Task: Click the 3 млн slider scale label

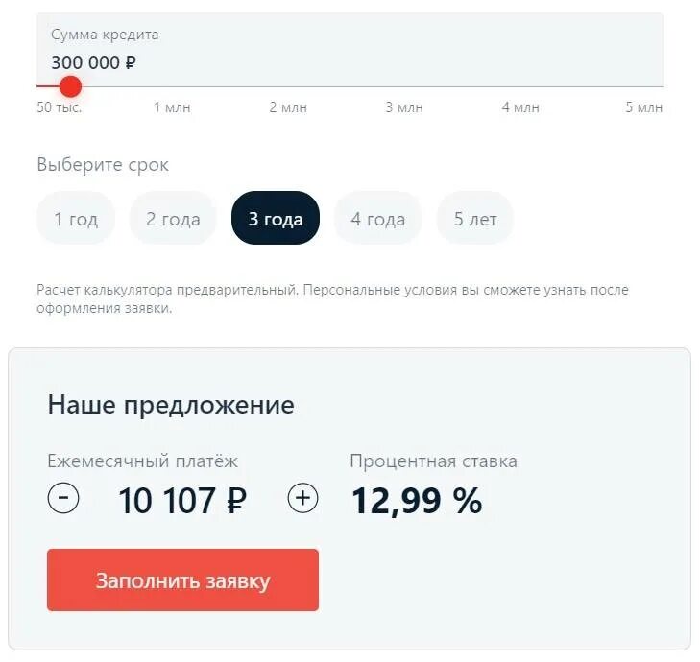Action: 404,107
